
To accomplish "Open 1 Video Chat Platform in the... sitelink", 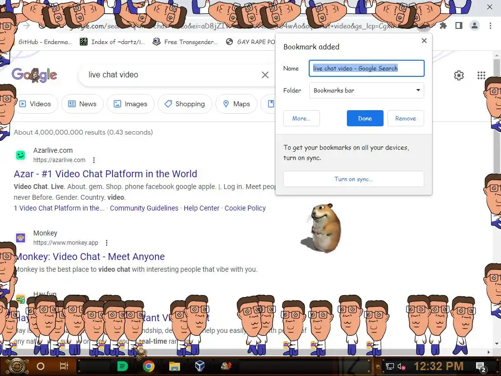I will pos(59,208).
